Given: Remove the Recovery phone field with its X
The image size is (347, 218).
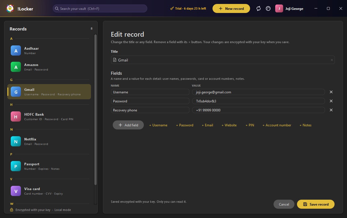Looking at the screenshot, I should pos(331,110).
